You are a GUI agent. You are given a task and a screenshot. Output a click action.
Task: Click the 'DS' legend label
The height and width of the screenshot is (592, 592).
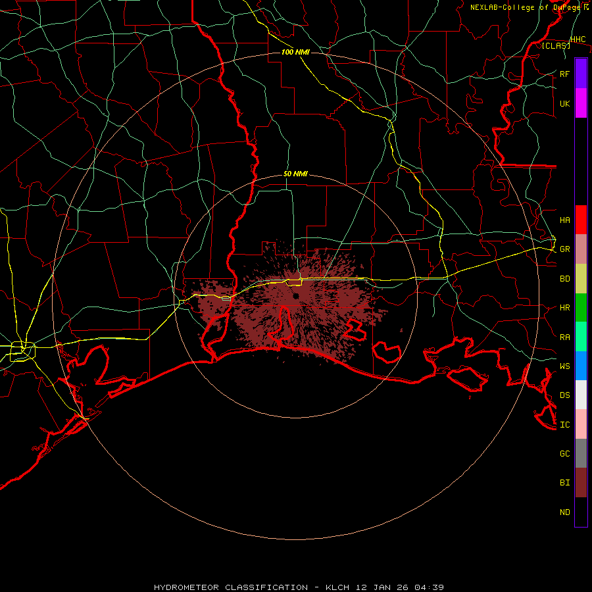(564, 395)
